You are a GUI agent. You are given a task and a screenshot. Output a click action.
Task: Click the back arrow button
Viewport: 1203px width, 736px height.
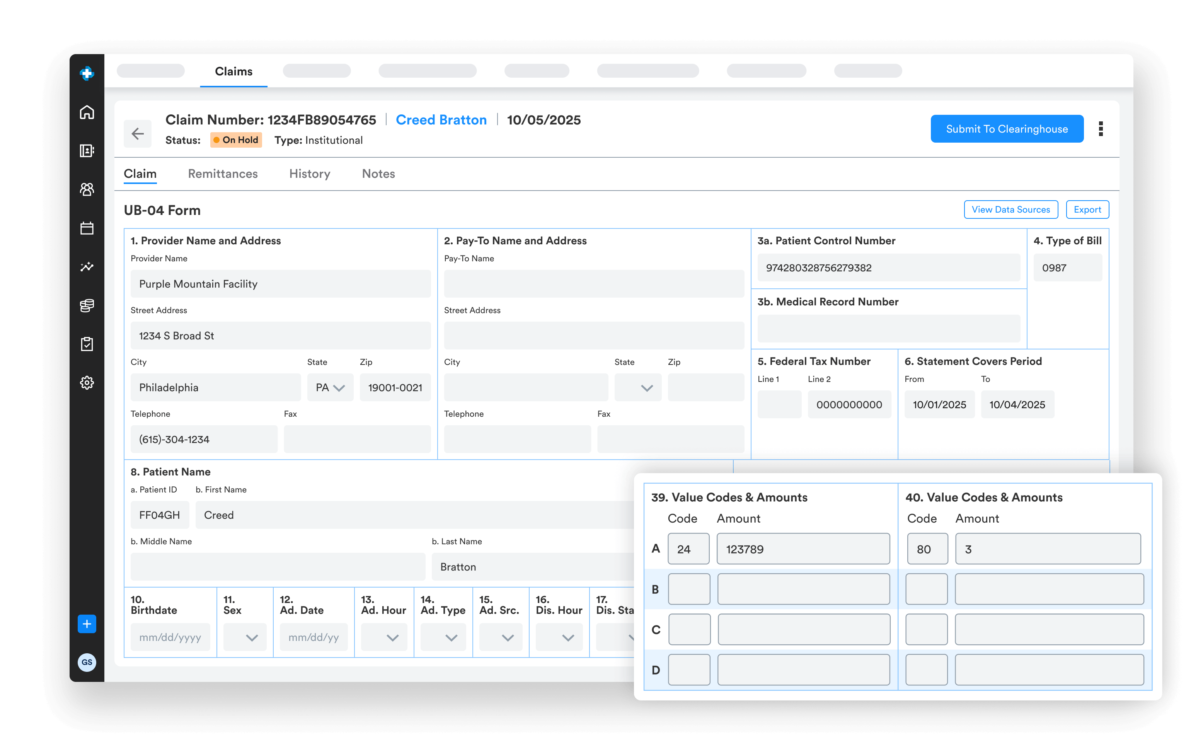(138, 133)
